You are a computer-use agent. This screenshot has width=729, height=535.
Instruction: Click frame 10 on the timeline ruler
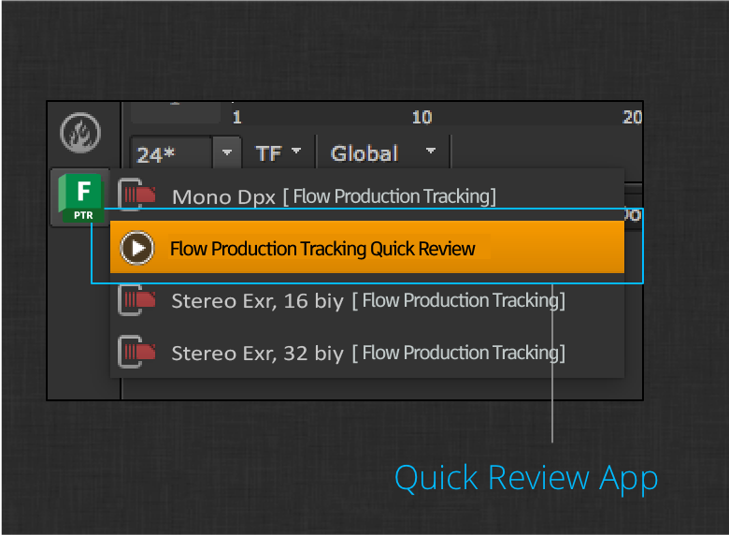point(422,117)
